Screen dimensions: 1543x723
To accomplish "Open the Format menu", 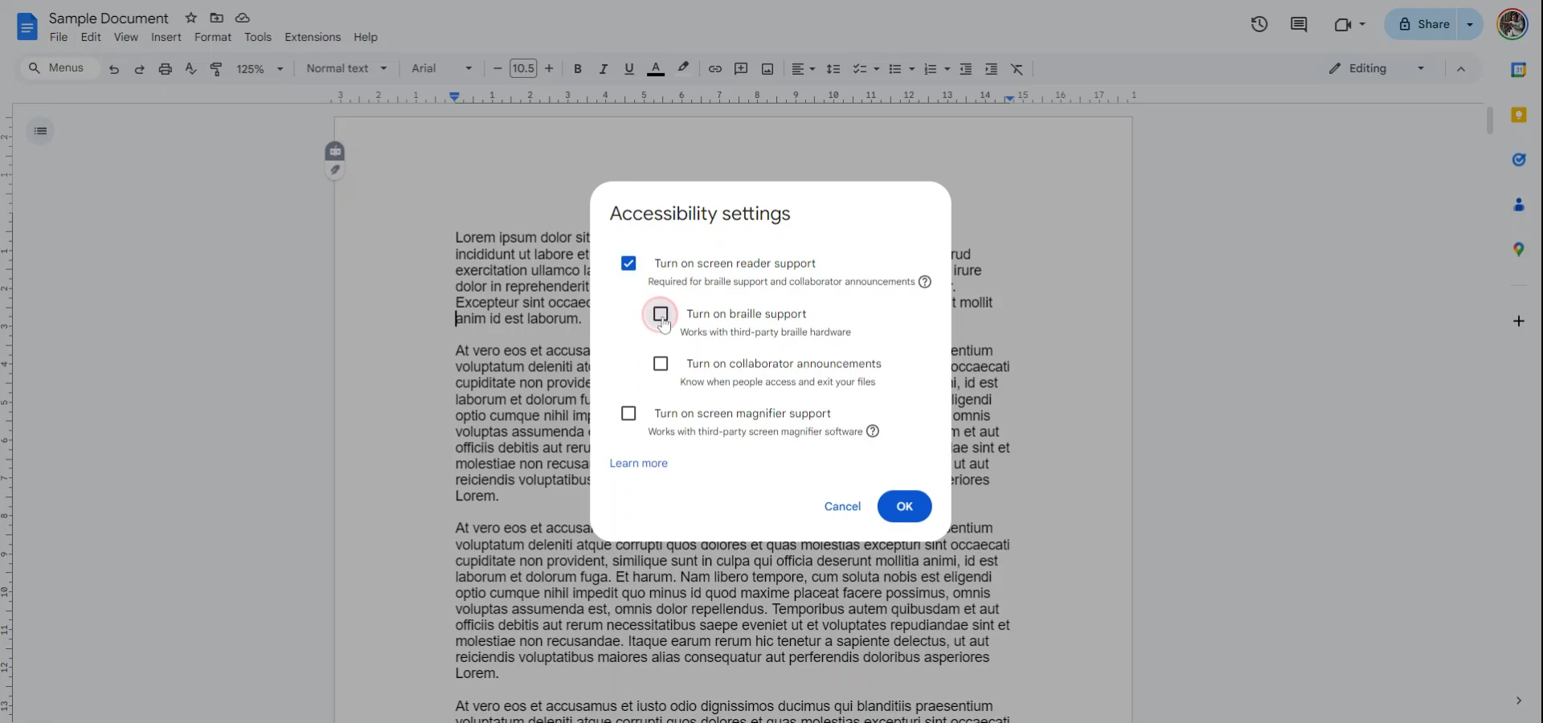I will pos(212,37).
